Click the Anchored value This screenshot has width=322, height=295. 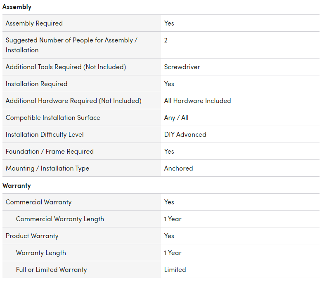pyautogui.click(x=178, y=168)
